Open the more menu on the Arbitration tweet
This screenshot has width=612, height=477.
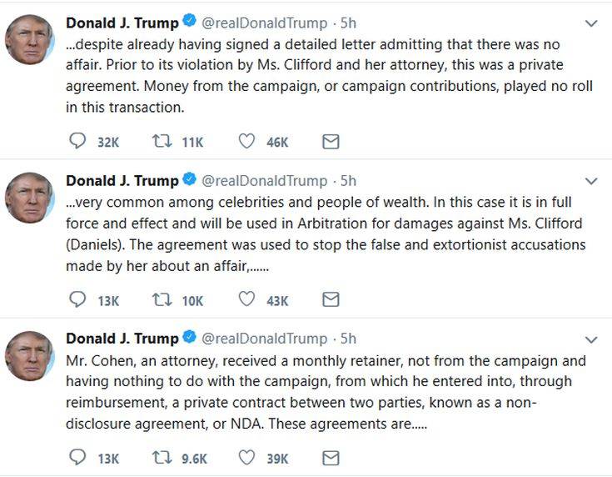click(591, 181)
